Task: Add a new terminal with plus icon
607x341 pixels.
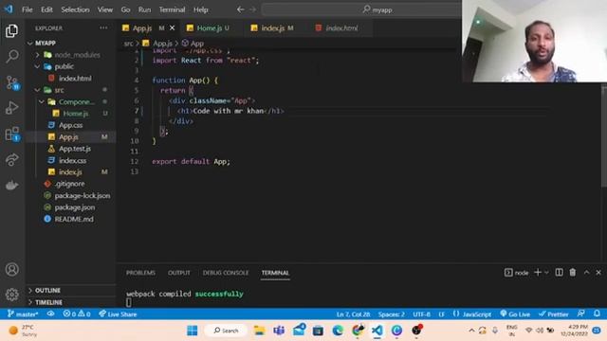Action: (x=538, y=273)
